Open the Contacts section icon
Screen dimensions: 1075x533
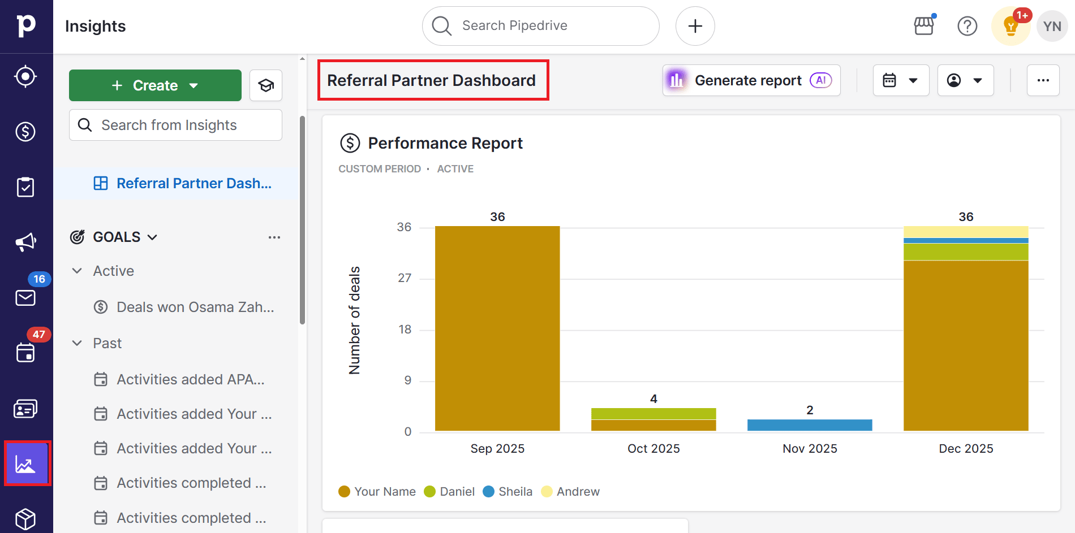click(26, 408)
